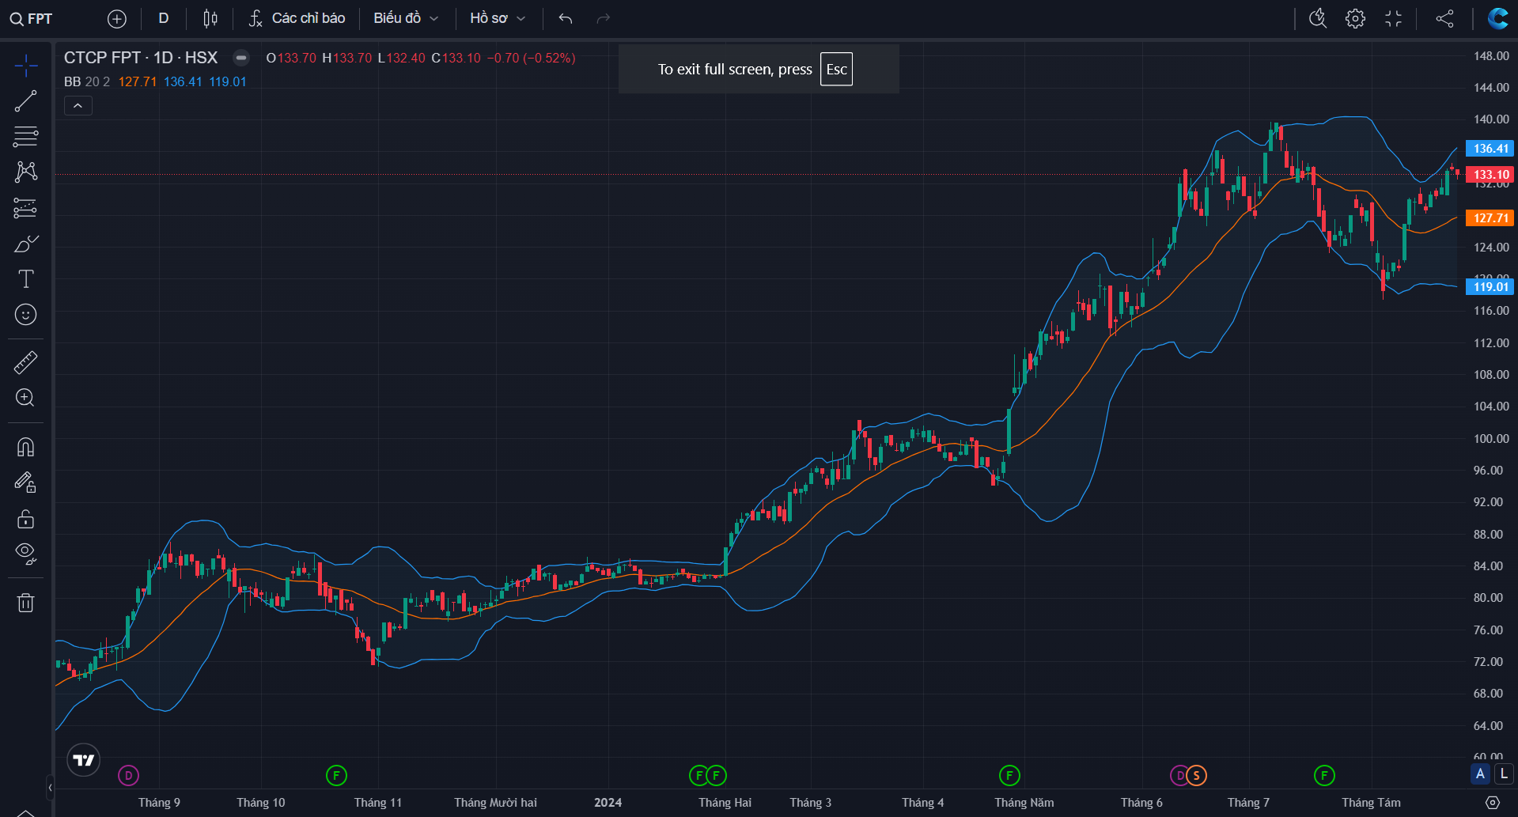Image resolution: width=1518 pixels, height=817 pixels.
Task: Click the D dividend marker near Tháng 9
Action: point(128,776)
